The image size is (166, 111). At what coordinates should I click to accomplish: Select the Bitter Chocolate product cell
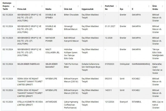click(x=71, y=14)
